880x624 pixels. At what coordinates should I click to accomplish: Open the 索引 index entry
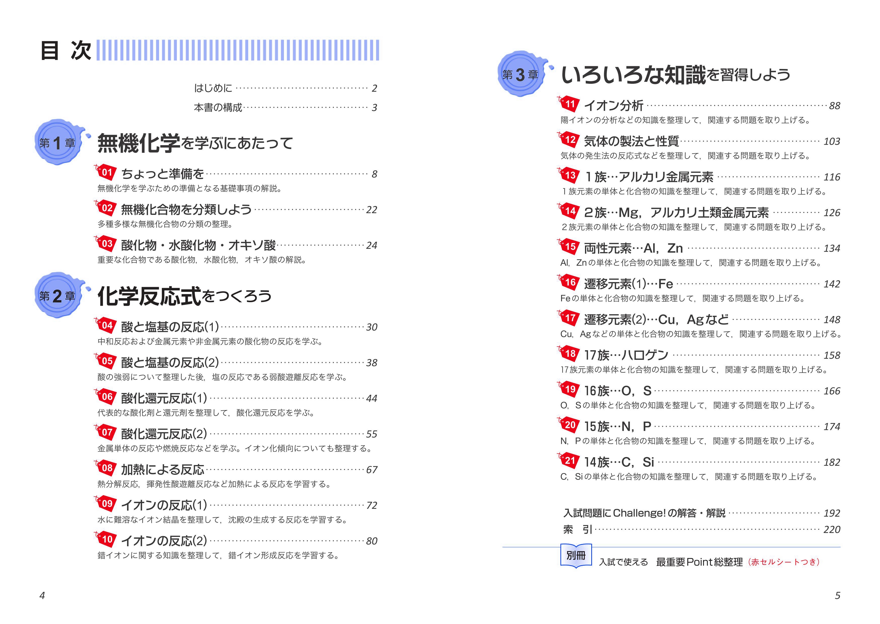578,529
